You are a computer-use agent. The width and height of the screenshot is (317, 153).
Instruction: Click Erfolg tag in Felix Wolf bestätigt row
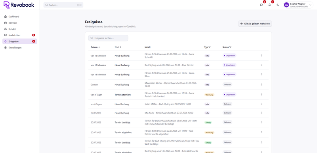click(x=208, y=142)
